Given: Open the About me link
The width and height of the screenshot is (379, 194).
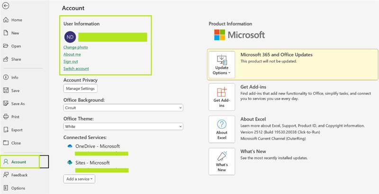Looking at the screenshot, I should pyautogui.click(x=72, y=54).
